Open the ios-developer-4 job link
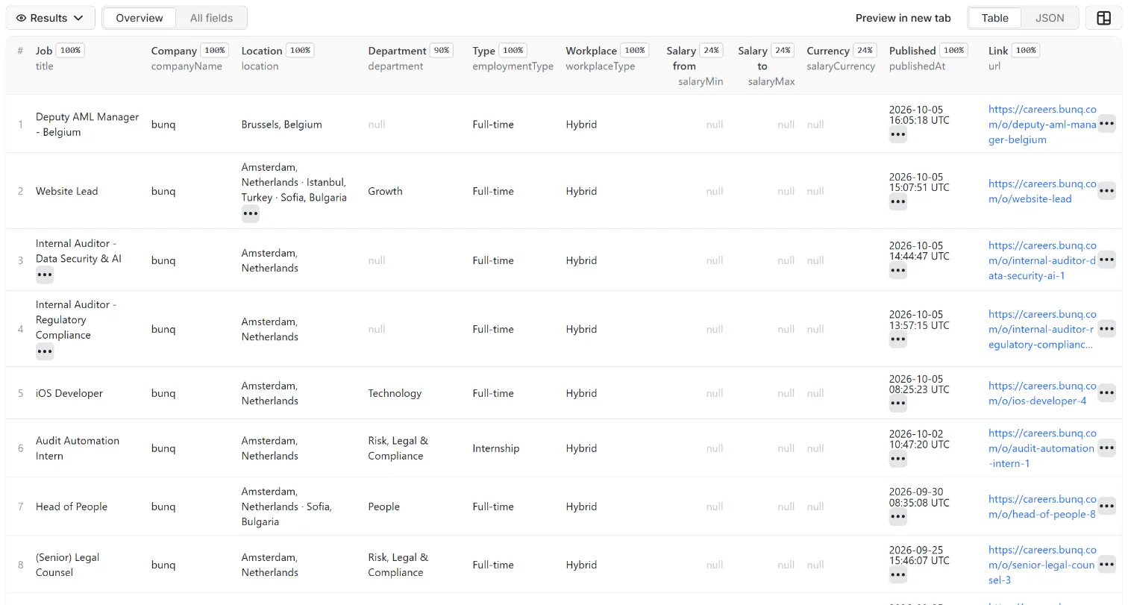Image resolution: width=1128 pixels, height=605 pixels. coord(1042,393)
